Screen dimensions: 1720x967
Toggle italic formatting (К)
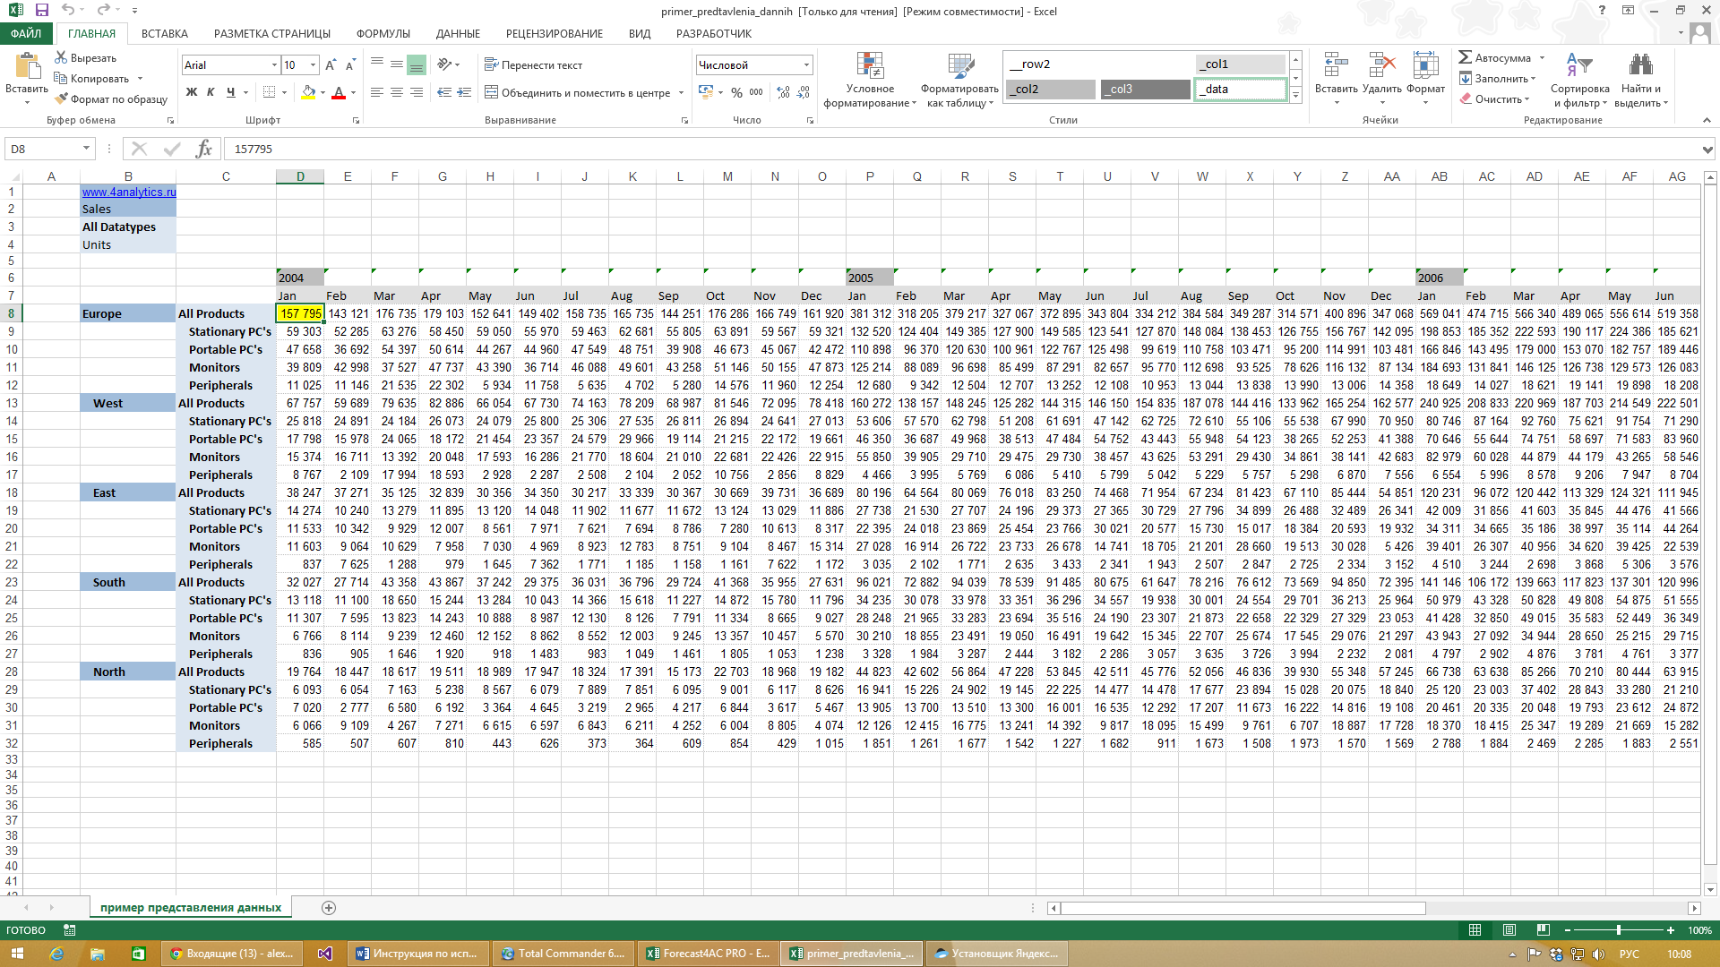point(211,92)
